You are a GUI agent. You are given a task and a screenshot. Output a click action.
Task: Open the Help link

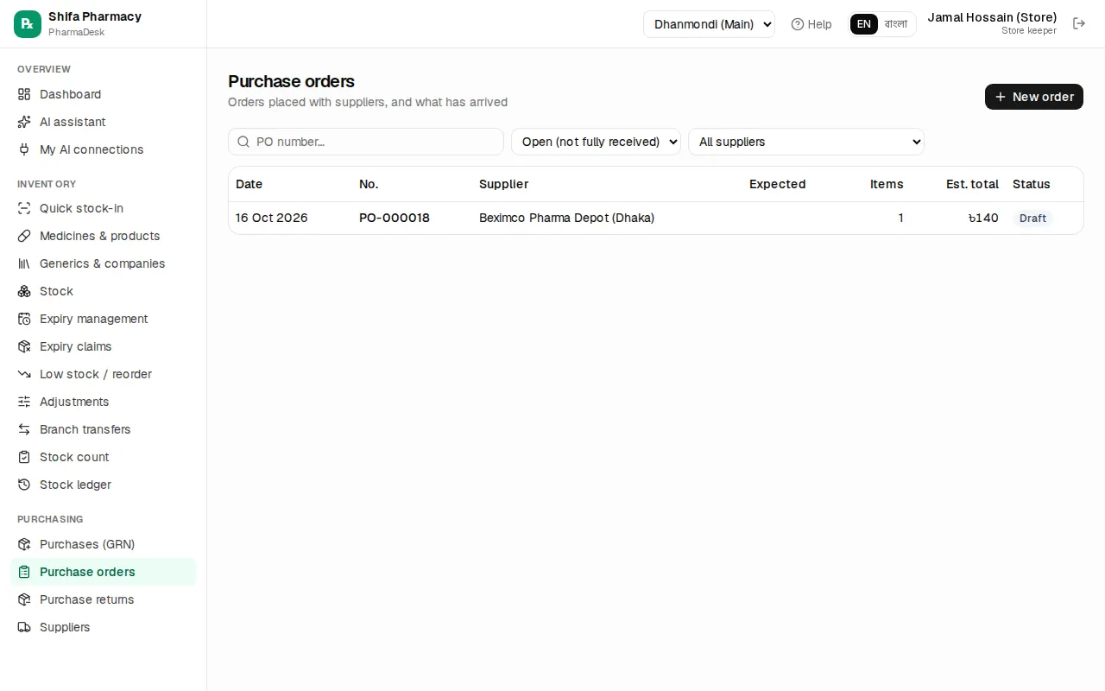(x=811, y=24)
